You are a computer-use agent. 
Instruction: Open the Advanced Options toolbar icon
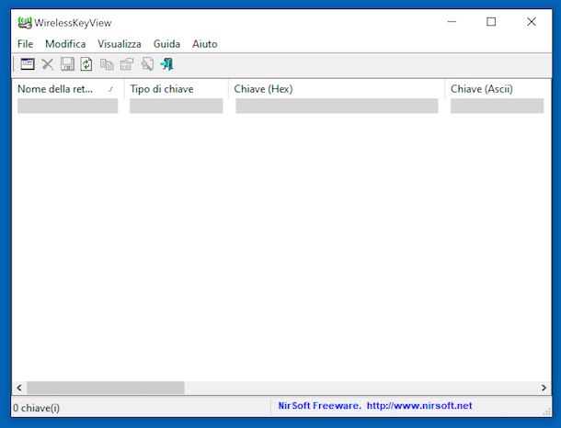[x=28, y=64]
